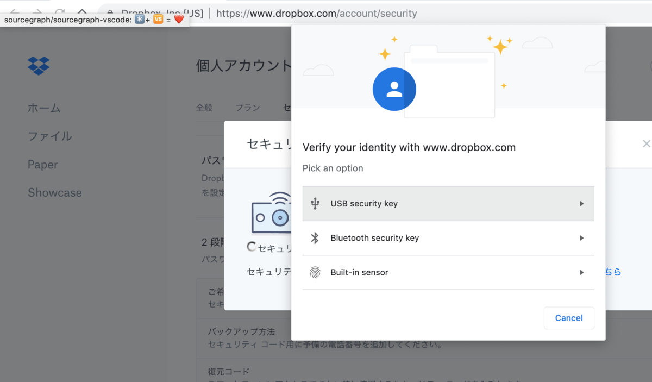The image size is (652, 382).
Task: Click the user avatar illustration in dialog
Action: tap(394, 89)
